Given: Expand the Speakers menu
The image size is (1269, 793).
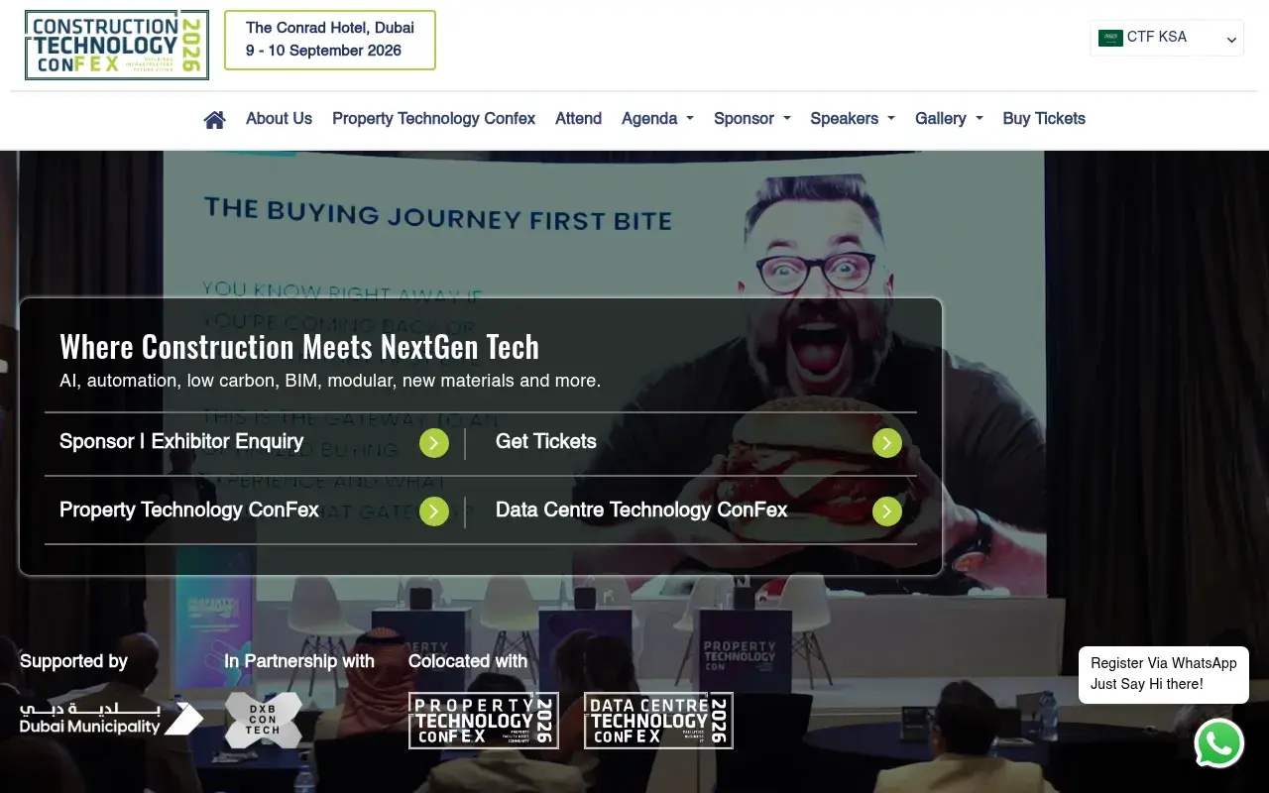Looking at the screenshot, I should 853,119.
